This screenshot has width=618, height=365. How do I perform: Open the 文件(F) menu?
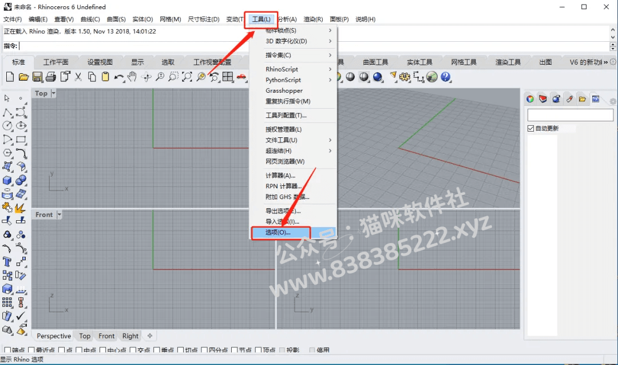pyautogui.click(x=13, y=19)
